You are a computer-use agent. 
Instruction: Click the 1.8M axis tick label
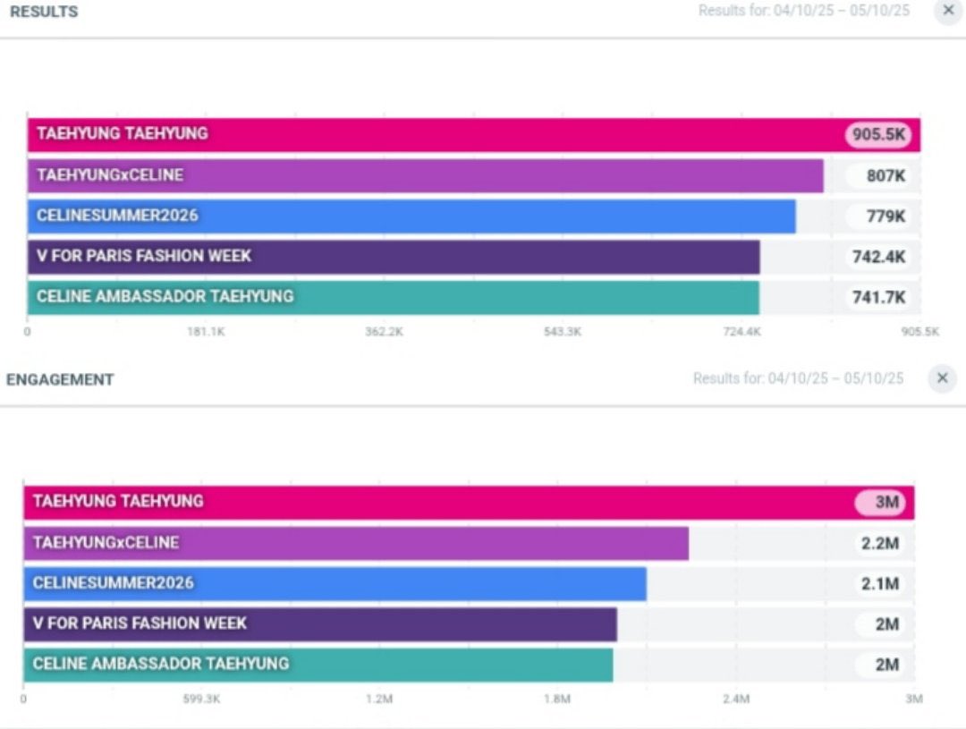557,699
